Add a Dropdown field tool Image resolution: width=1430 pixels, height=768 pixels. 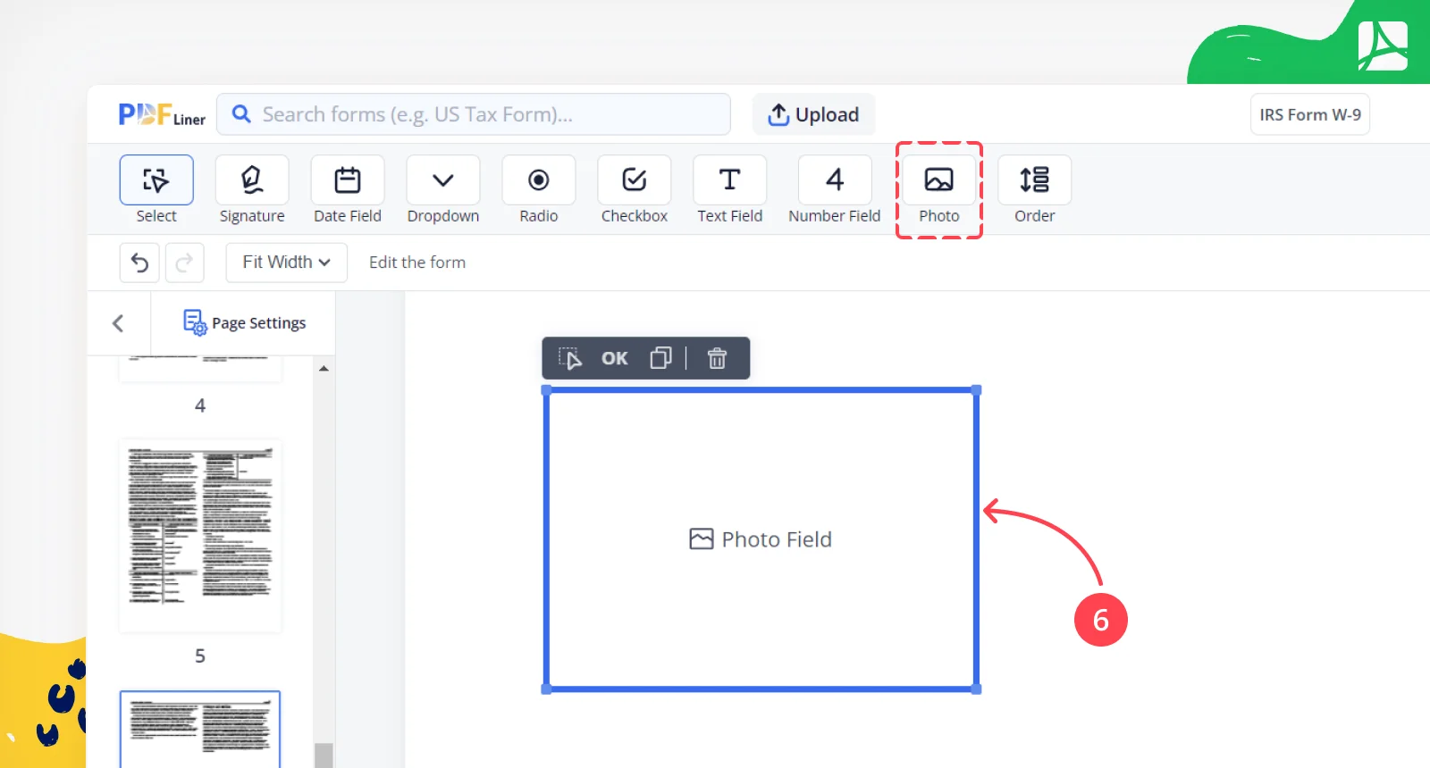point(443,189)
